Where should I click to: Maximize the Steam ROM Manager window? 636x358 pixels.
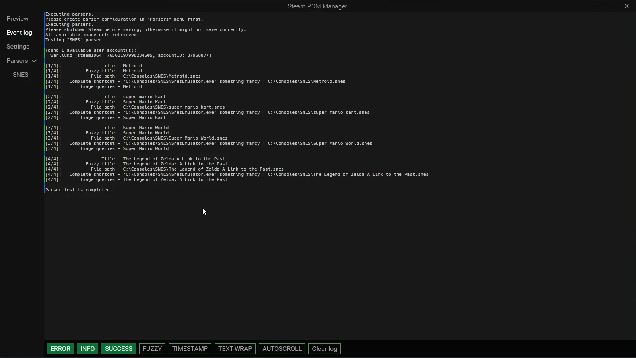[x=611, y=6]
